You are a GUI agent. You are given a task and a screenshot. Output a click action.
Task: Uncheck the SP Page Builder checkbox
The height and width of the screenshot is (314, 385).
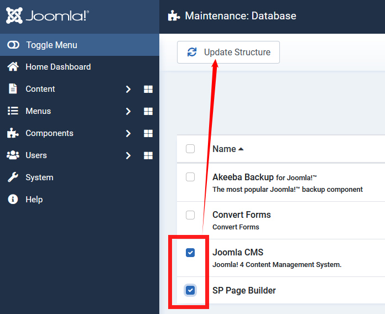click(x=190, y=290)
